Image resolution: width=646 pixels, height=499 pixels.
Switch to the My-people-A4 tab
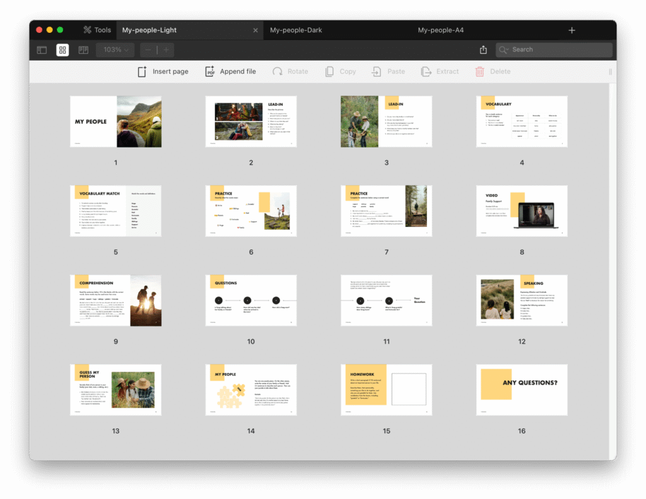pyautogui.click(x=440, y=30)
